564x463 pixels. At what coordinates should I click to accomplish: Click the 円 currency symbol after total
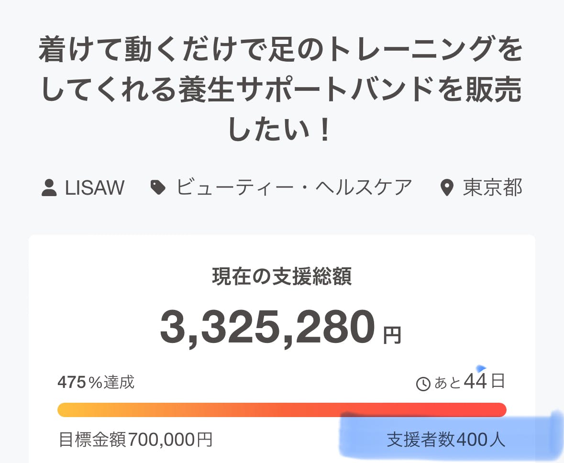click(x=392, y=336)
